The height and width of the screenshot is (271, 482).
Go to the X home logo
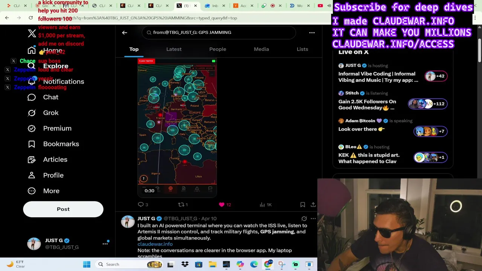coord(32,33)
